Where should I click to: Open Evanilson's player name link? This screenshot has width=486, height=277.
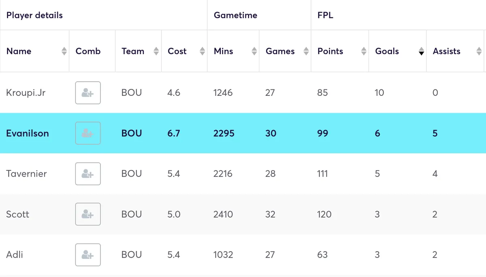point(28,133)
